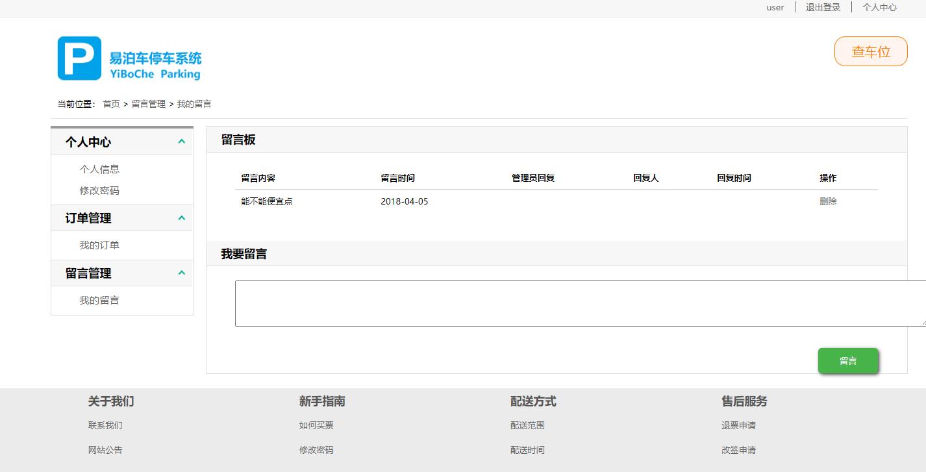This screenshot has height=472, width=926.
Task: Collapse the 留言管理 sidebar section chevron
Action: pos(182,273)
